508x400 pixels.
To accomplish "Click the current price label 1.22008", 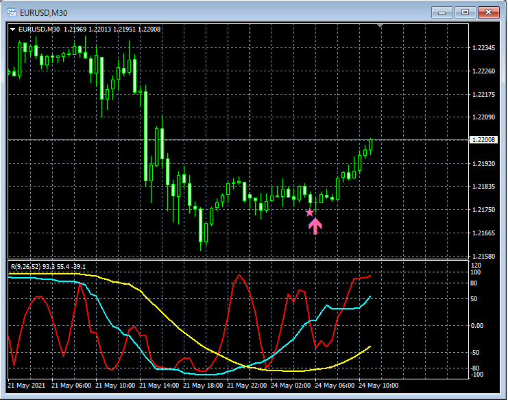I will [x=483, y=140].
